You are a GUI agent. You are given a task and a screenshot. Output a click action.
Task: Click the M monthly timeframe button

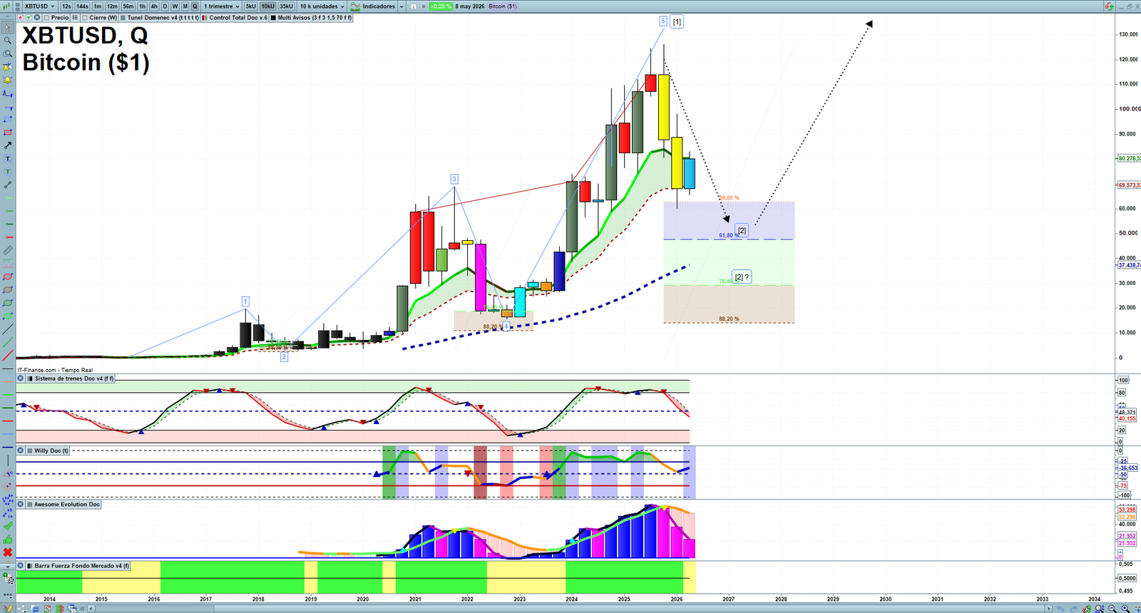click(185, 6)
